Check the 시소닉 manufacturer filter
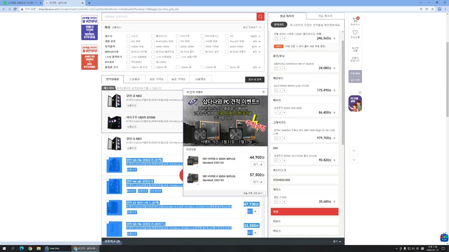Screen dimensions: 449x252 [128, 36]
